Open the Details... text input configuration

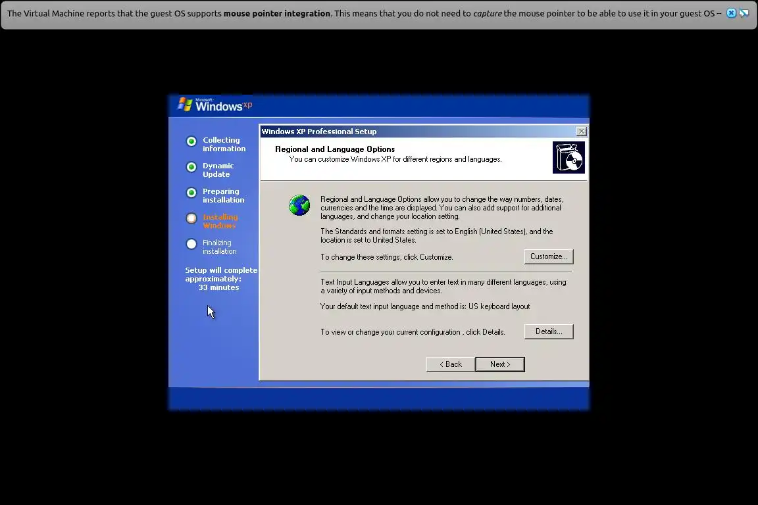[549, 331]
